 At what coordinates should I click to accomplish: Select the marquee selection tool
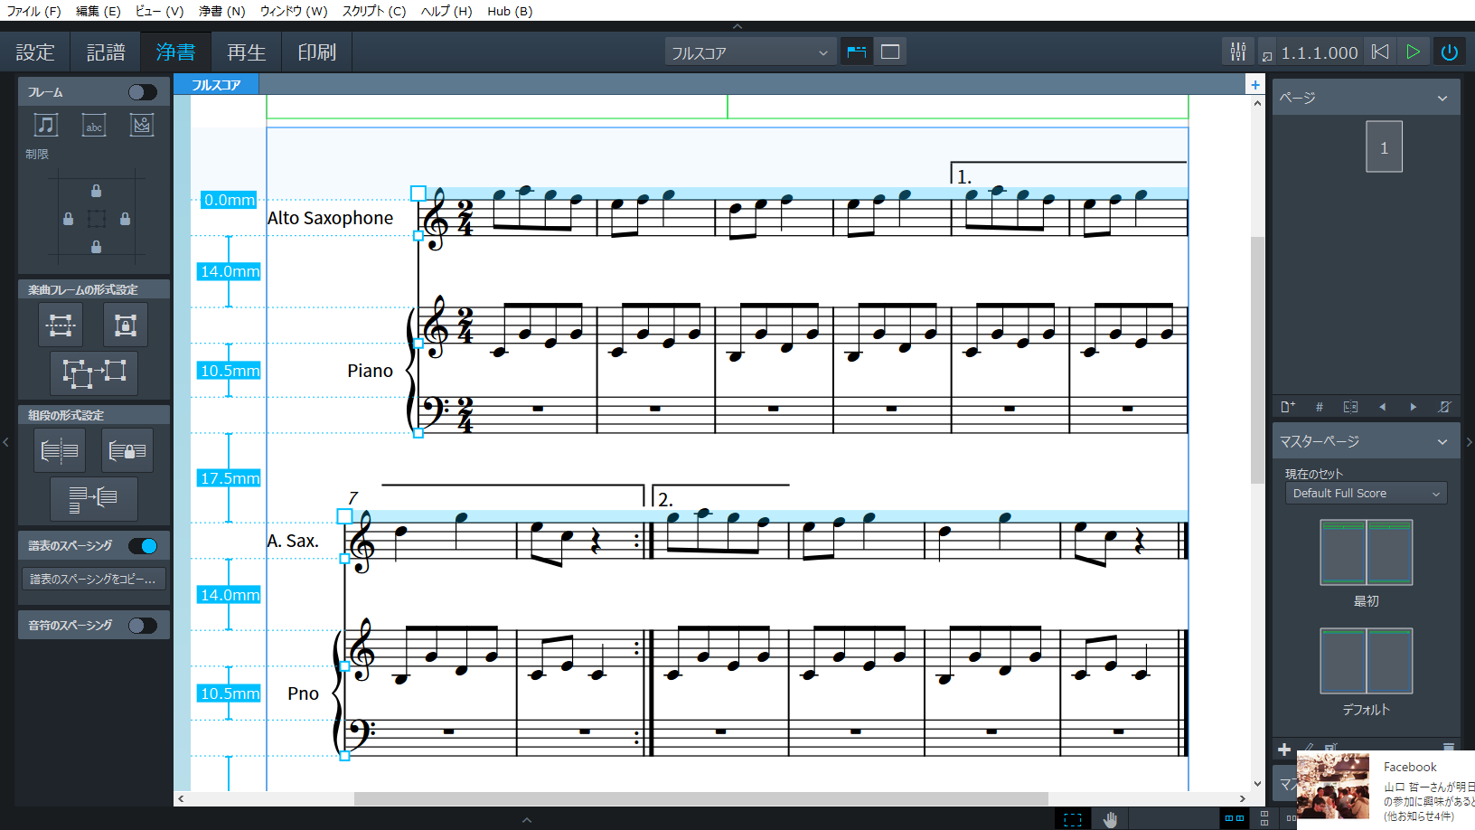(x=1073, y=819)
